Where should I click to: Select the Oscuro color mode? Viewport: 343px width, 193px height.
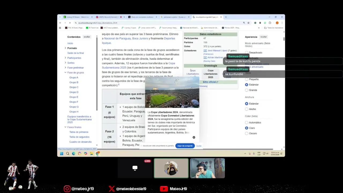247,133
